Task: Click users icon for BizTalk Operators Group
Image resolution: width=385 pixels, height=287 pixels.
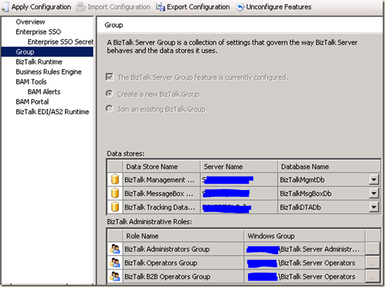Action: pyautogui.click(x=115, y=263)
